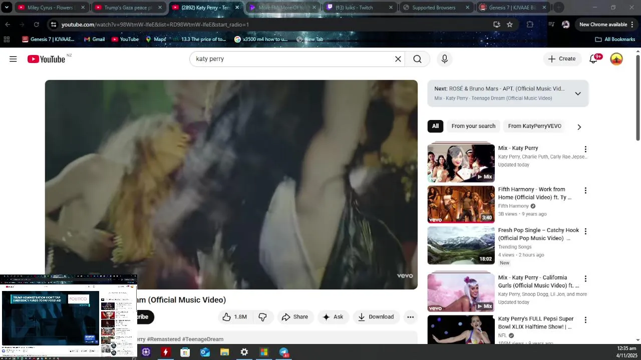Open the Chrome apps grid shortcut
Screen dimensions: 641x360
tap(7, 39)
